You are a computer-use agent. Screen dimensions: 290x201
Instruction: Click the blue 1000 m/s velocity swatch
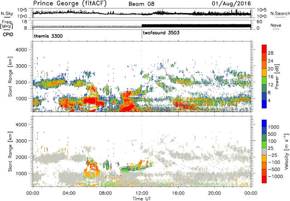(264, 123)
